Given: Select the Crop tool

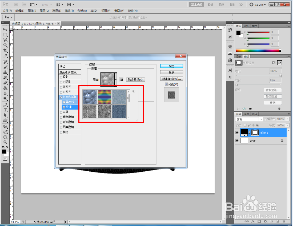Looking at the screenshot, I should tap(5, 50).
